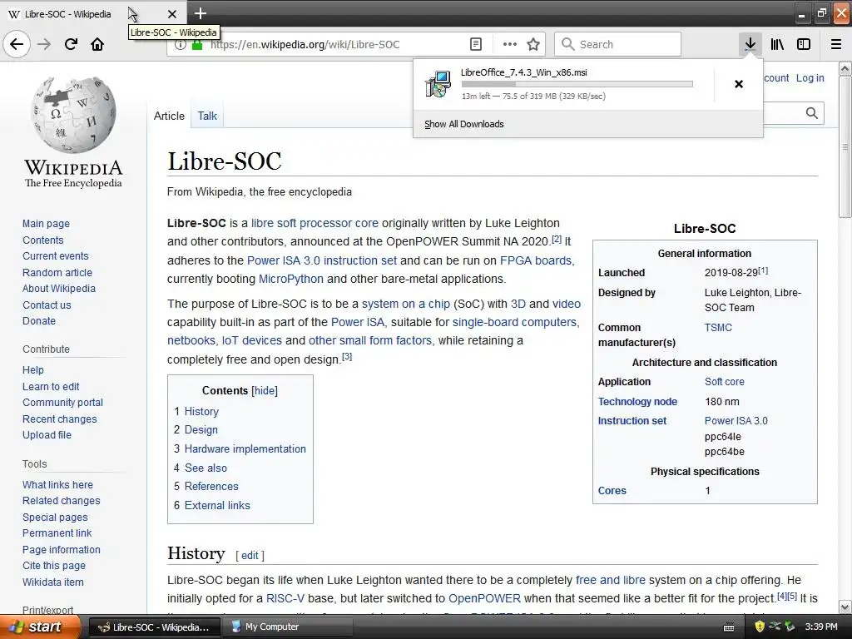852x639 pixels.
Task: Open a new tab with plus button
Action: click(200, 13)
